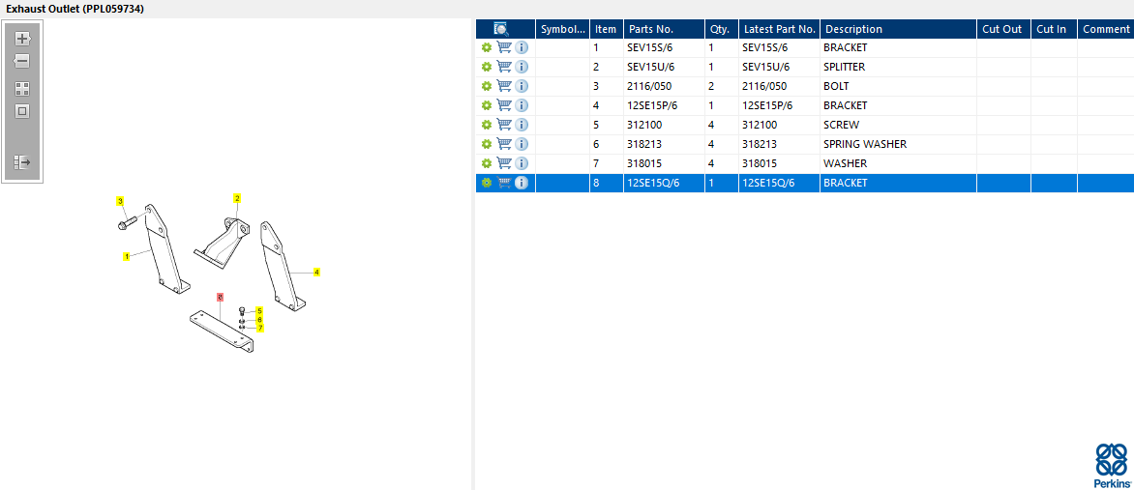Viewport: 1134px width, 490px height.
Task: Show info for 12SE15P/6 bracket
Action: [x=522, y=105]
